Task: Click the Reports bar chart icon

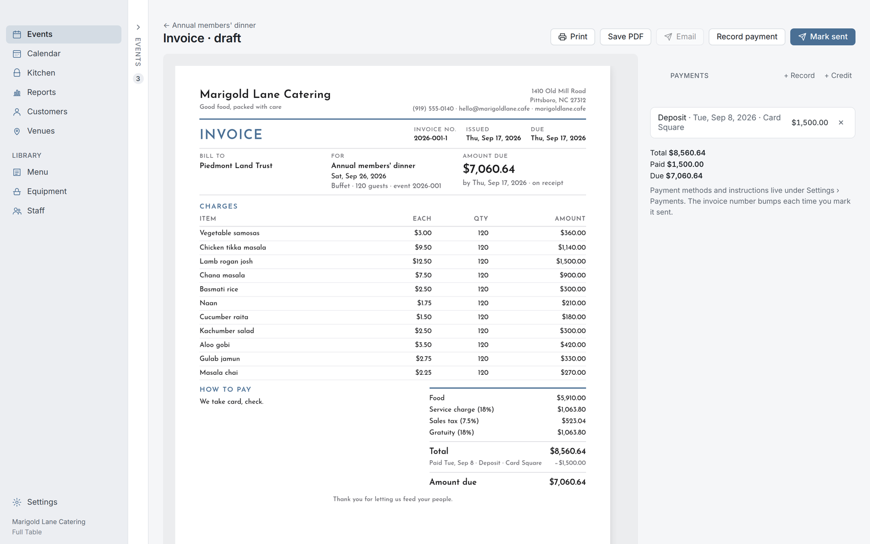Action: pyautogui.click(x=17, y=92)
